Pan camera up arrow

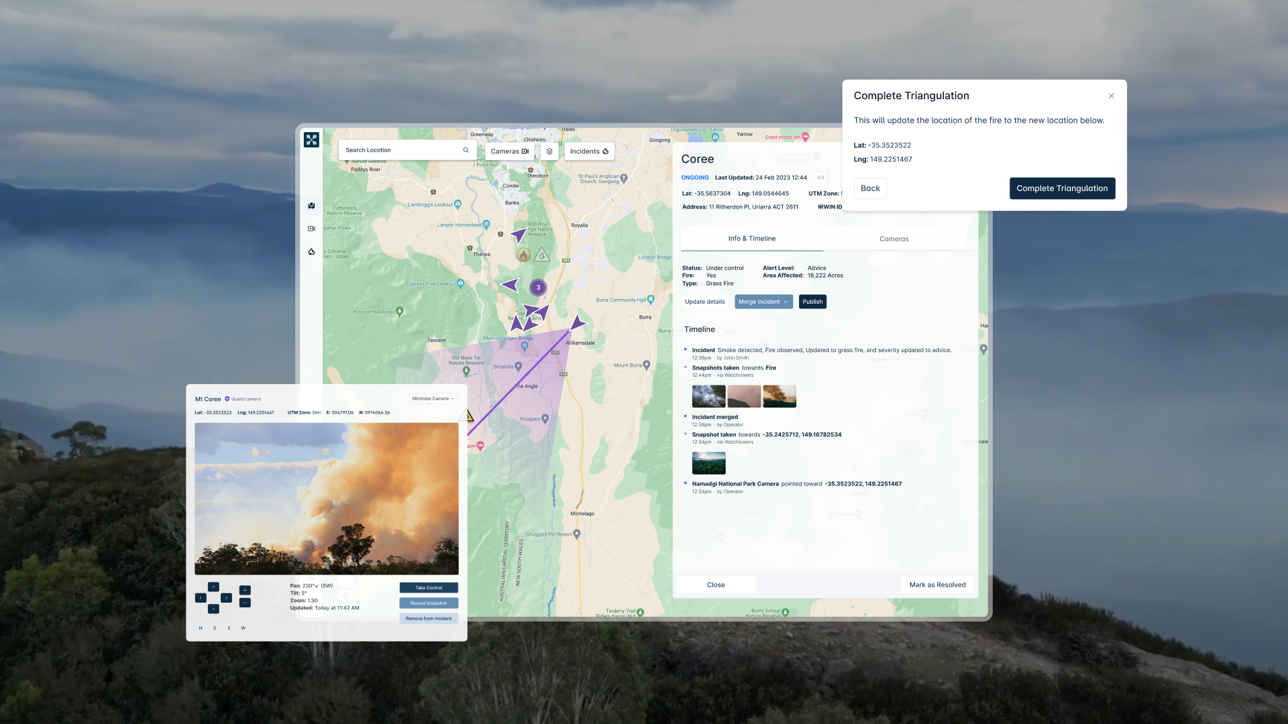(x=213, y=587)
